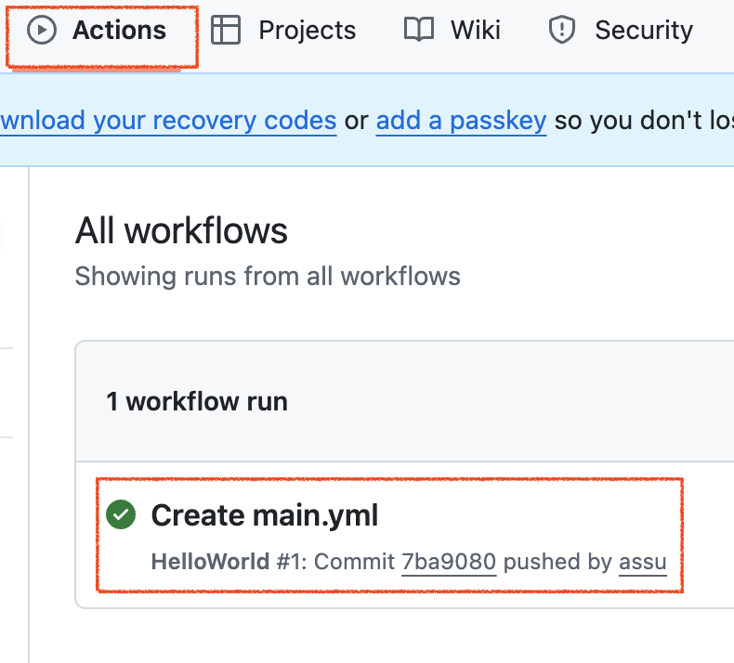
Task: Open the assu user profile link
Action: [x=642, y=562]
